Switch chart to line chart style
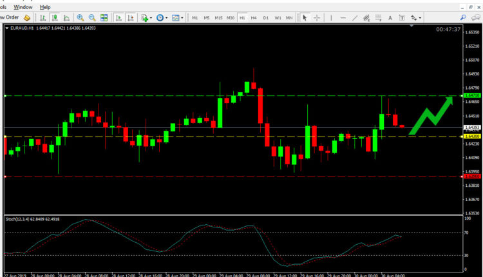 tap(66, 18)
